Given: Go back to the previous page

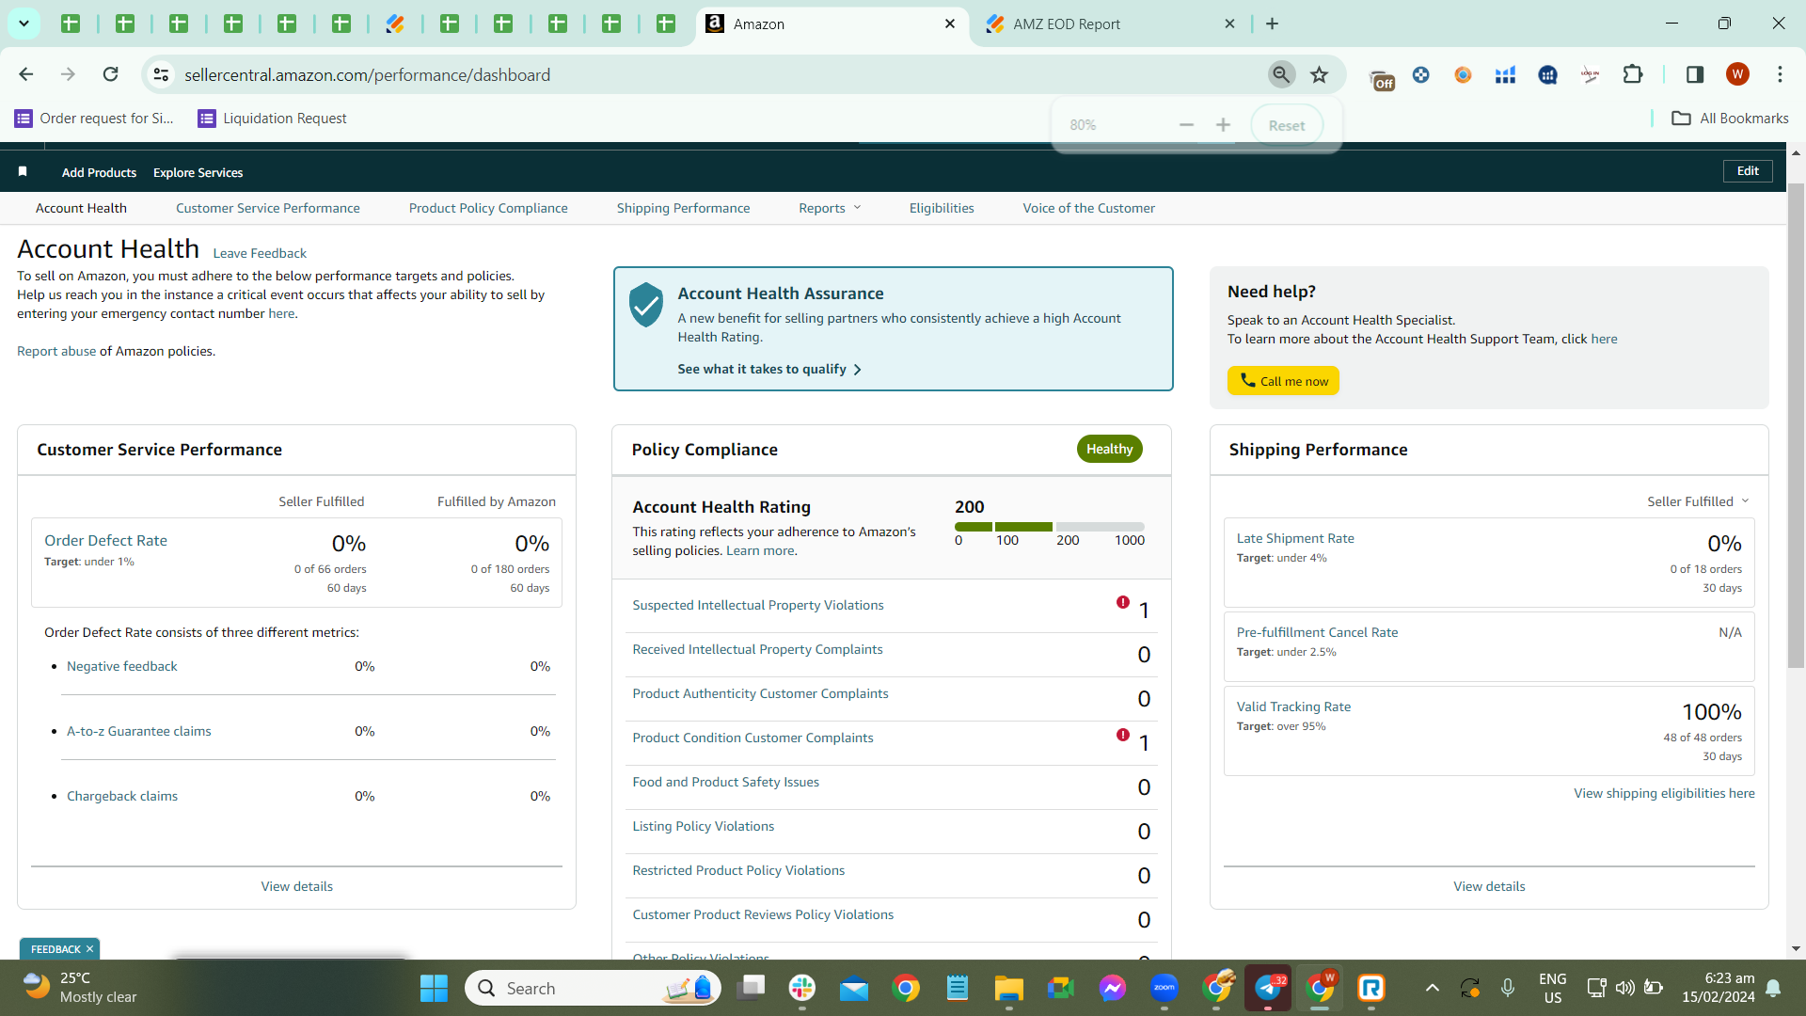Looking at the screenshot, I should [26, 74].
